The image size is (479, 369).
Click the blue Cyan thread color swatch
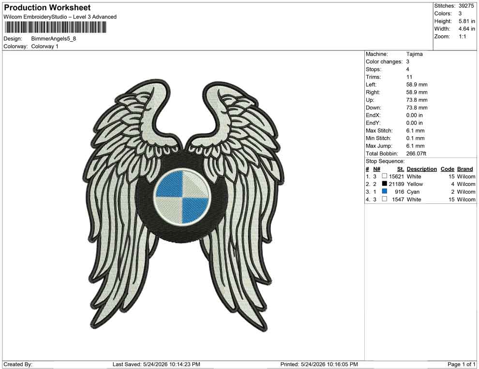(x=385, y=191)
